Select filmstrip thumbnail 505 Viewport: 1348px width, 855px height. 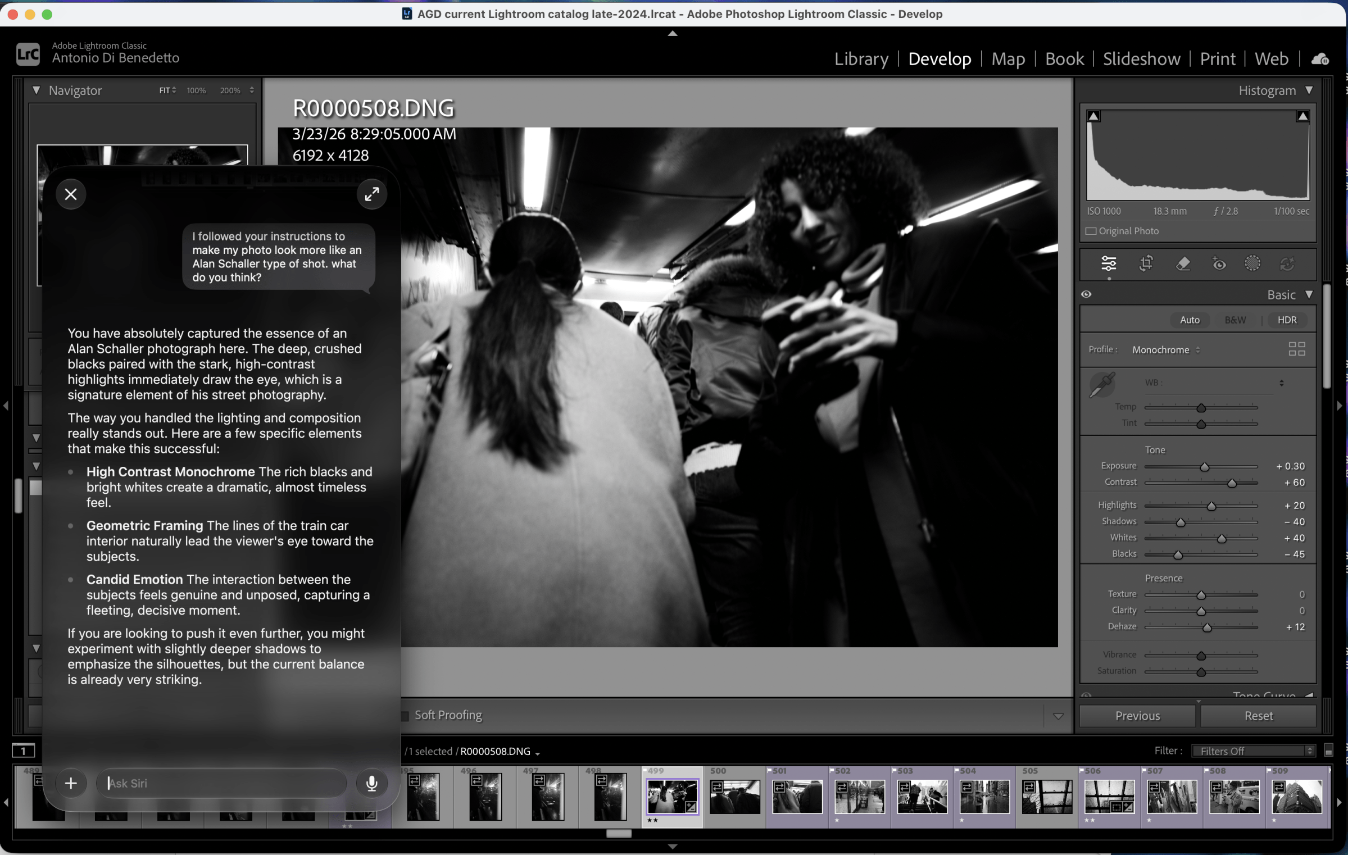click(1046, 796)
